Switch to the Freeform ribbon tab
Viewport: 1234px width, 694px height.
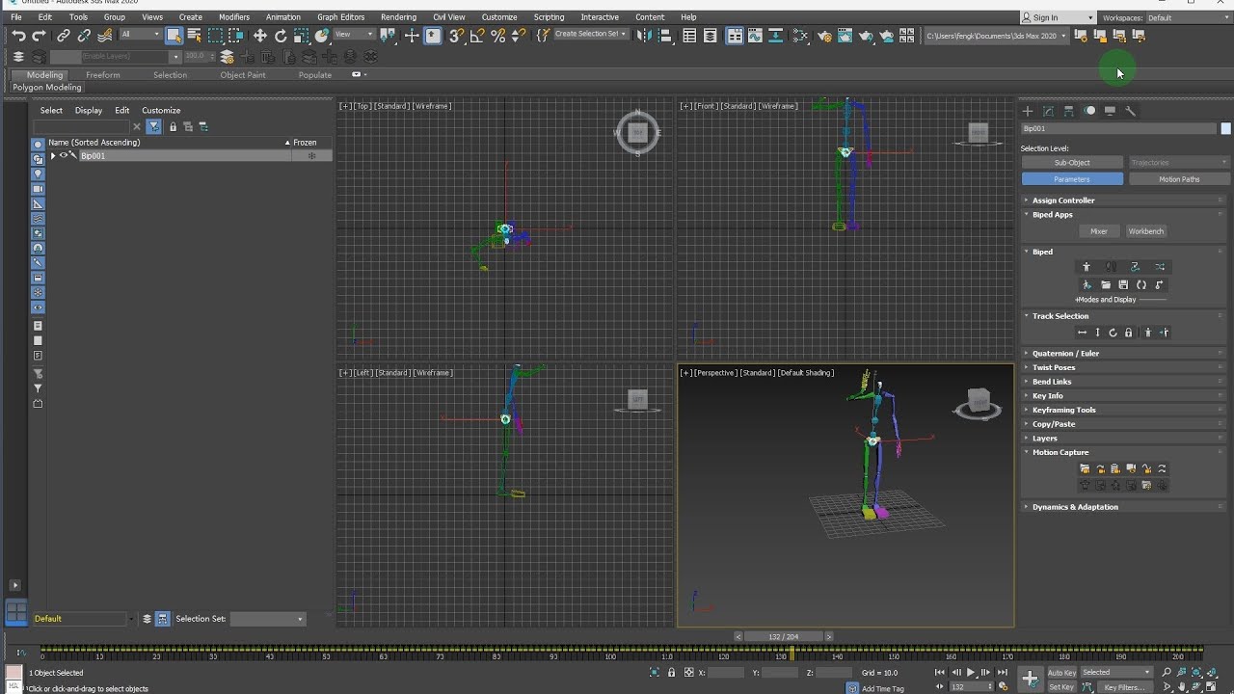pyautogui.click(x=102, y=75)
